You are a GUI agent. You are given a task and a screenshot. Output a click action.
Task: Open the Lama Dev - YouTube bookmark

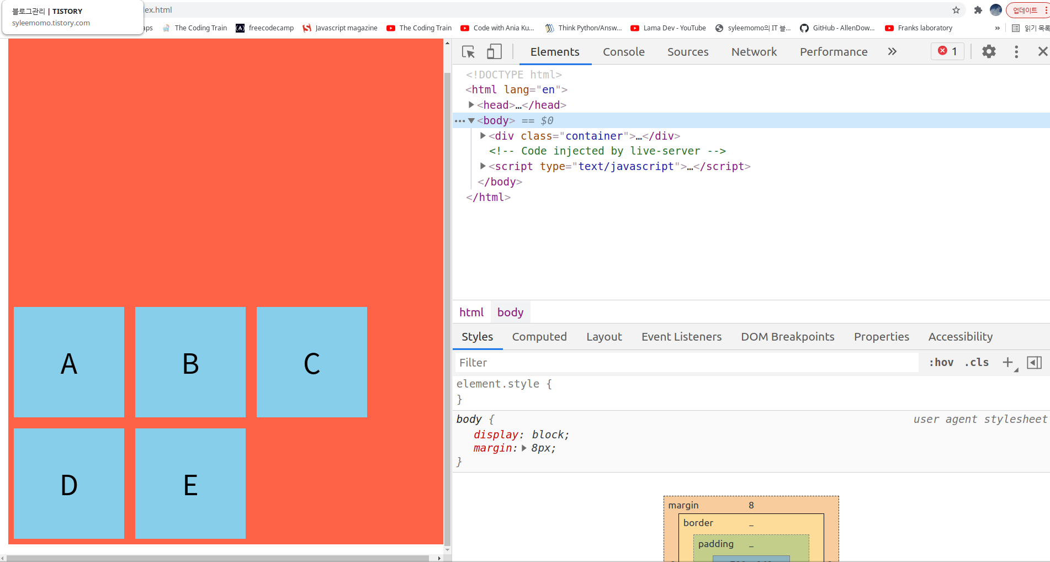[669, 28]
